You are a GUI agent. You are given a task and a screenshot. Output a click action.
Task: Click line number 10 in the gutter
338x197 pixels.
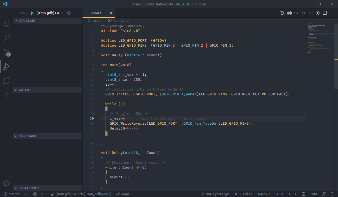pos(92,75)
